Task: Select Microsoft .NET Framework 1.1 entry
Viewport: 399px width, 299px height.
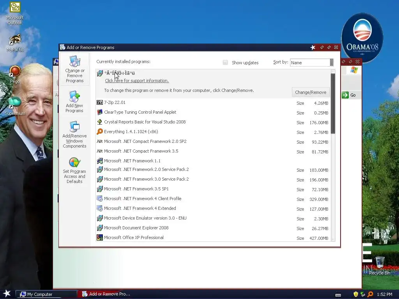Action: (213, 161)
